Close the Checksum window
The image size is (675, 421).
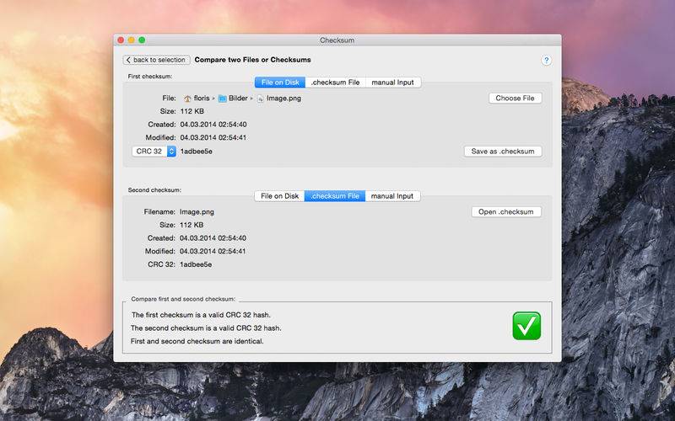click(121, 40)
